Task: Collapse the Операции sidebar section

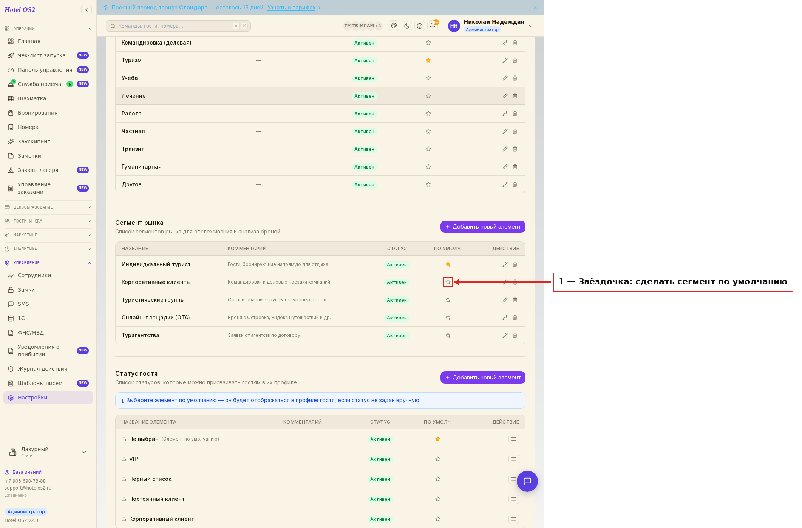Action: click(48, 29)
